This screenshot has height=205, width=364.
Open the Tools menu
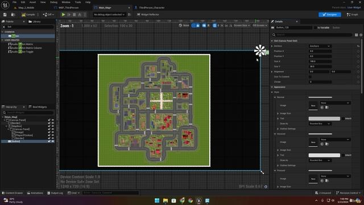[78, 2]
